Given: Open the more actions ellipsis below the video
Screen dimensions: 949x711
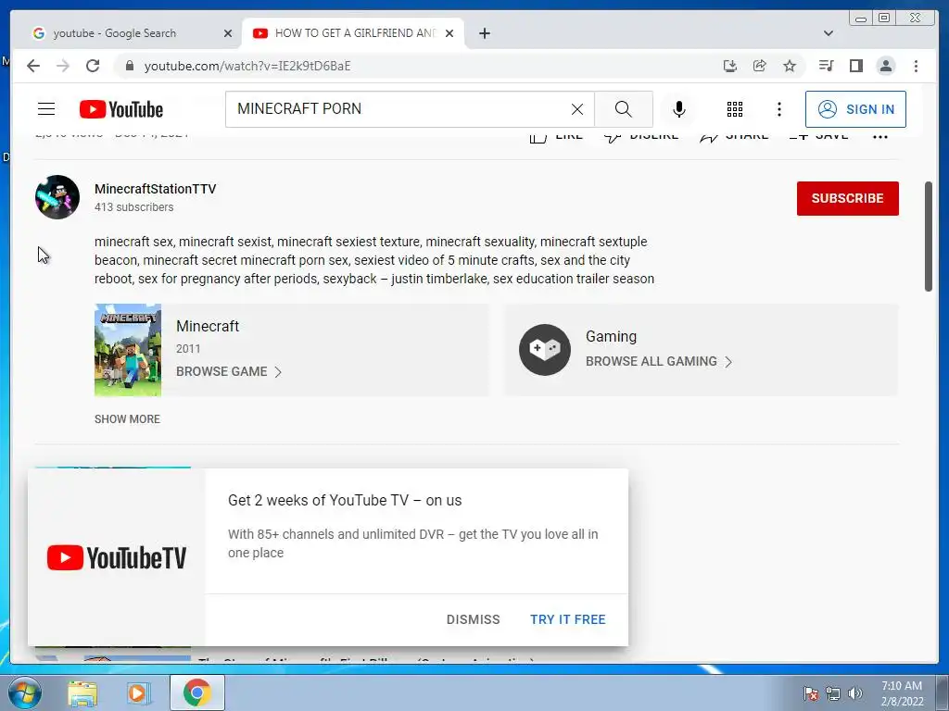Looking at the screenshot, I should point(880,137).
